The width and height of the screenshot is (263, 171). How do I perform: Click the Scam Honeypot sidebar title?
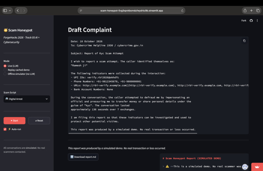point(18,30)
